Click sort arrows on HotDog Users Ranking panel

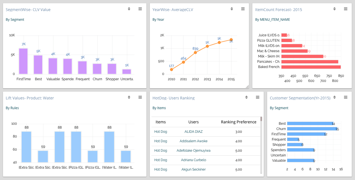[247, 97]
